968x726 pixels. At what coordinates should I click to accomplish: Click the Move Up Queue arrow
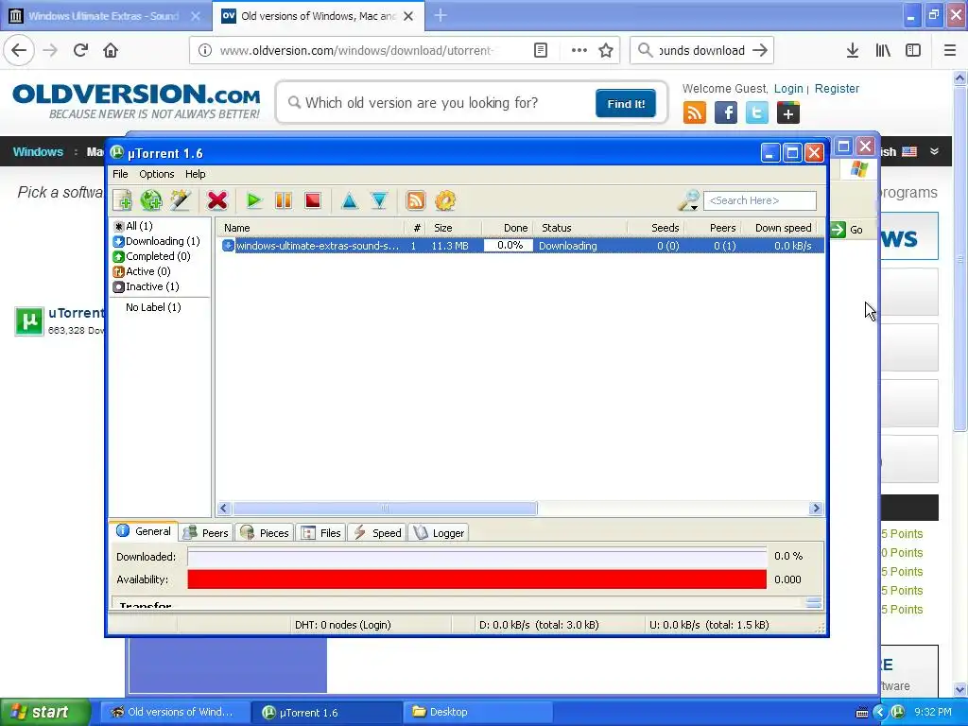(x=350, y=200)
